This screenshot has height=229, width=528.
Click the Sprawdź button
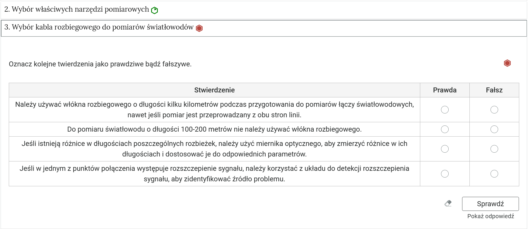click(x=491, y=204)
